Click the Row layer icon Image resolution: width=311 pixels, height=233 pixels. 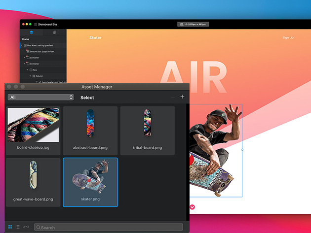[31, 70]
